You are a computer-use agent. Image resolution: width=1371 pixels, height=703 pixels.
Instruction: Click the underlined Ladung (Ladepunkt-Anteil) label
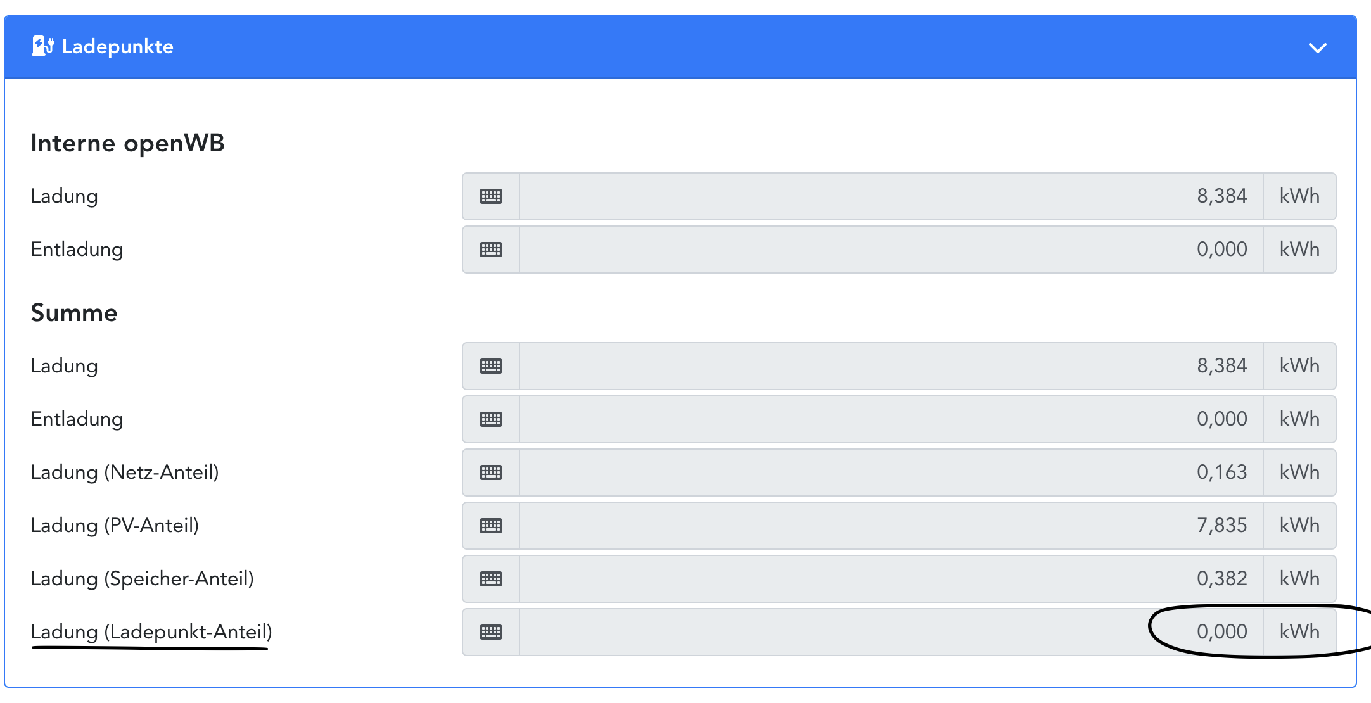[151, 632]
